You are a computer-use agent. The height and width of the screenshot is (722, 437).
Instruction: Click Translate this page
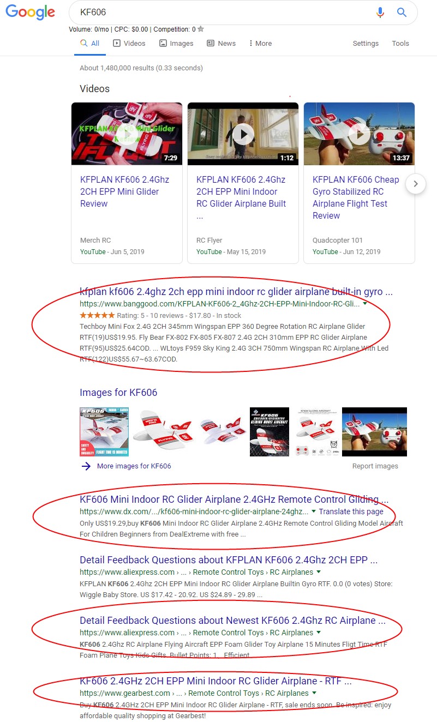(x=351, y=512)
